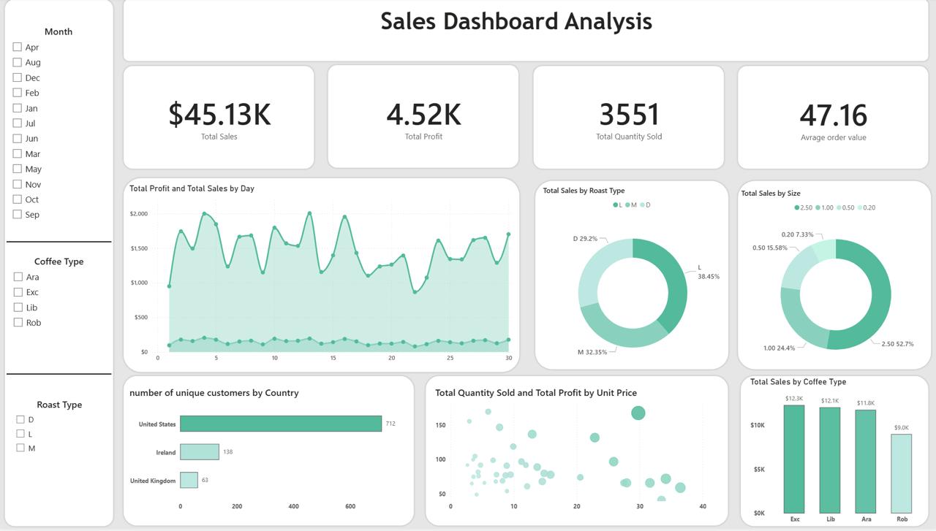Viewport: 936px width, 531px height.
Task: Click the L legend marker in Roast Type
Action: (x=616, y=205)
